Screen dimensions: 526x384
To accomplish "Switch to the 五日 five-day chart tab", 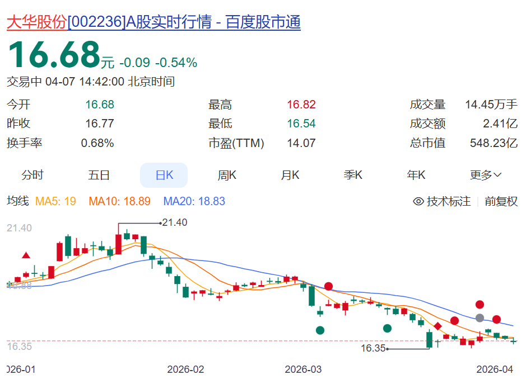I will (x=99, y=175).
